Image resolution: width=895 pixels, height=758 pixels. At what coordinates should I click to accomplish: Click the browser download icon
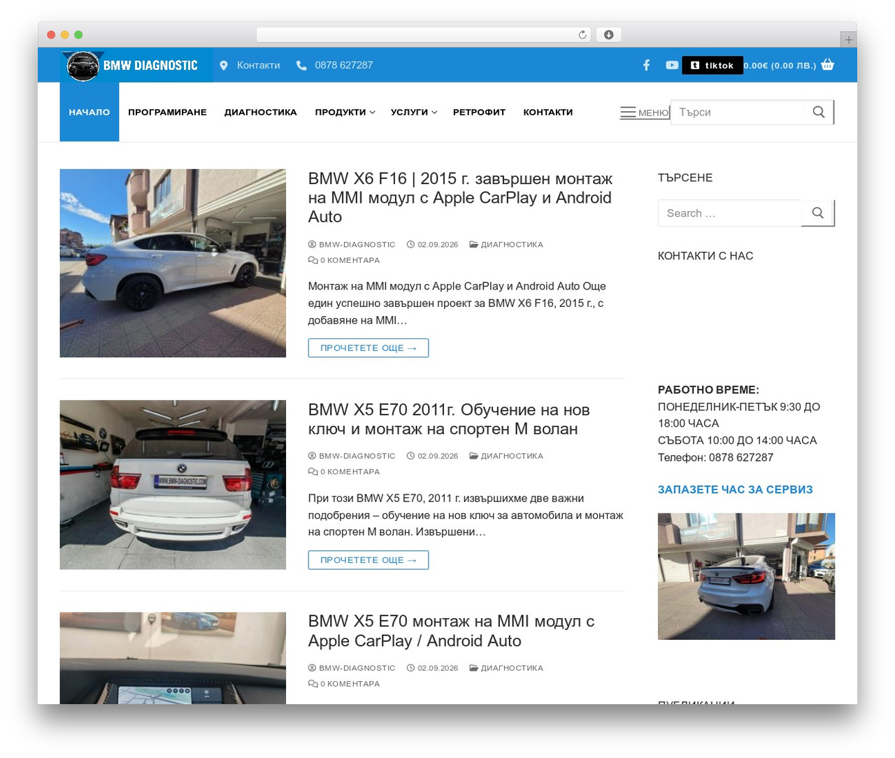[x=609, y=35]
